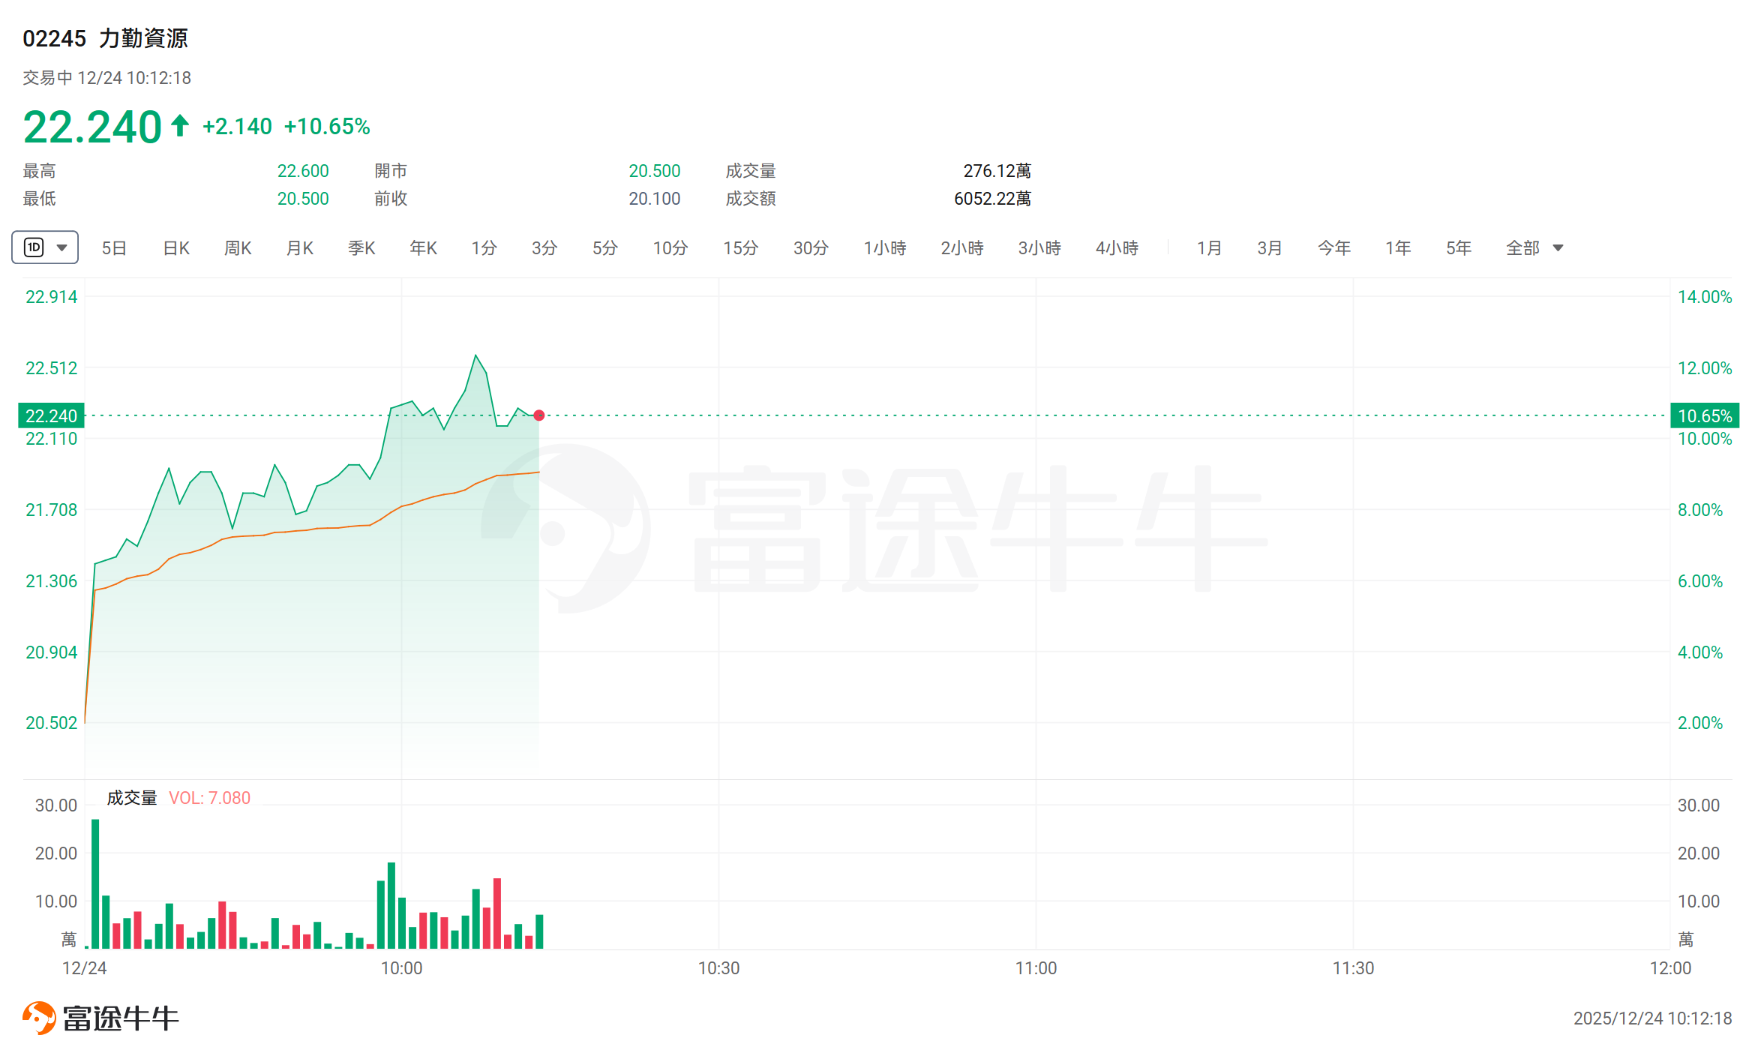The height and width of the screenshot is (1056, 1755).
Task: Expand the 全部 range dropdown arrow
Action: 1558,248
